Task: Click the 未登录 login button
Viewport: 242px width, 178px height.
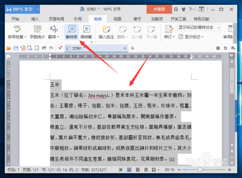Action: [x=159, y=9]
